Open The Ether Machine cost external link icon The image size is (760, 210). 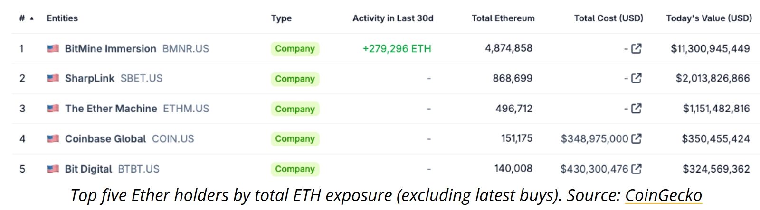pos(636,109)
